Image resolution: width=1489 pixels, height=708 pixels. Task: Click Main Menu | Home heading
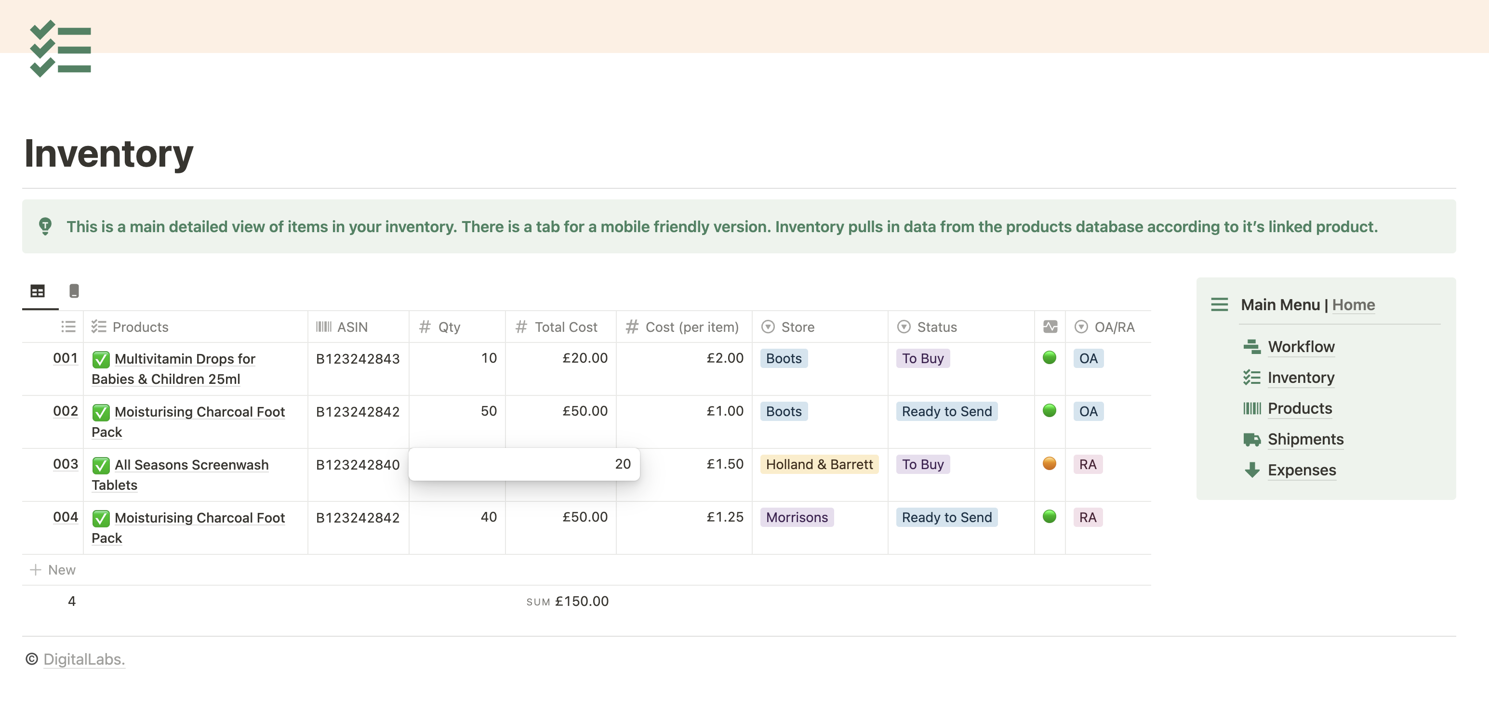(1308, 304)
